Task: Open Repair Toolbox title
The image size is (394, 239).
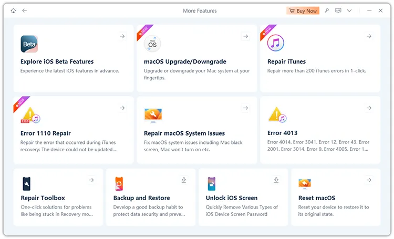Action: point(43,198)
